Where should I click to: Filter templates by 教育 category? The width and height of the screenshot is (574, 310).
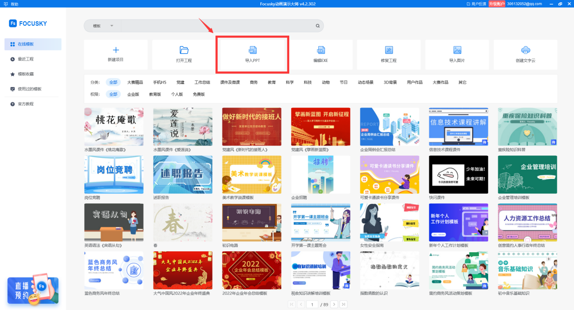(x=272, y=82)
